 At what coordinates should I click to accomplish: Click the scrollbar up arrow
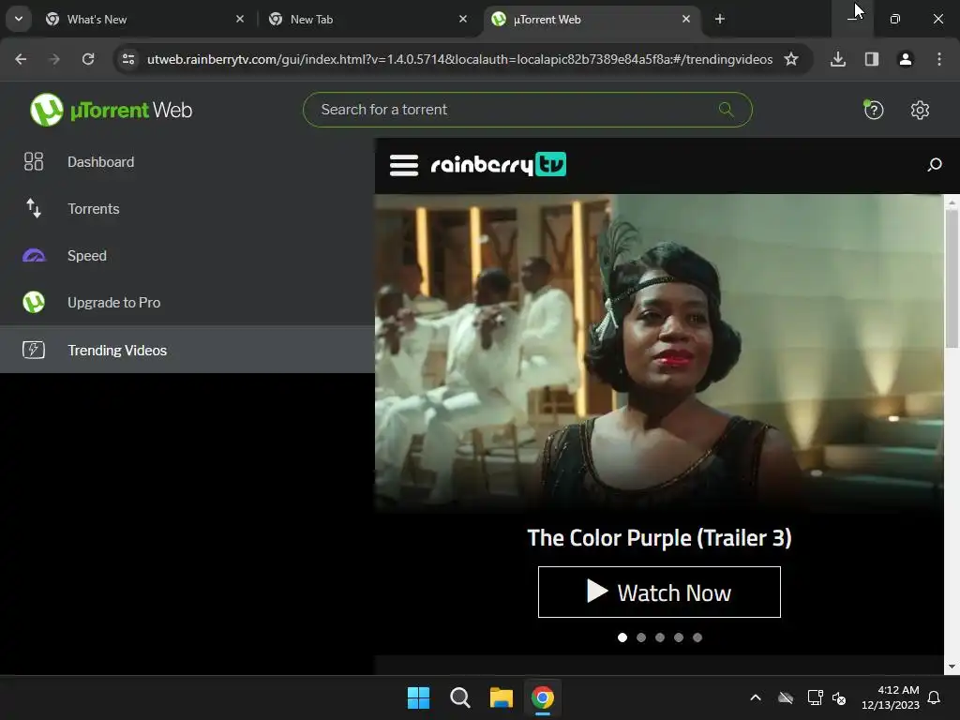coord(952,202)
